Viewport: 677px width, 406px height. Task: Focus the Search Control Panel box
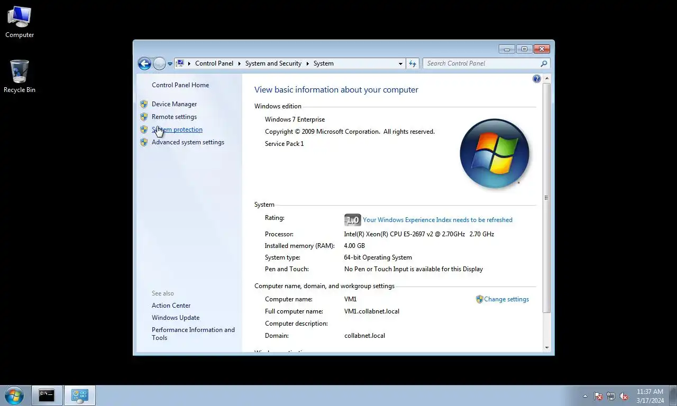[x=481, y=63]
